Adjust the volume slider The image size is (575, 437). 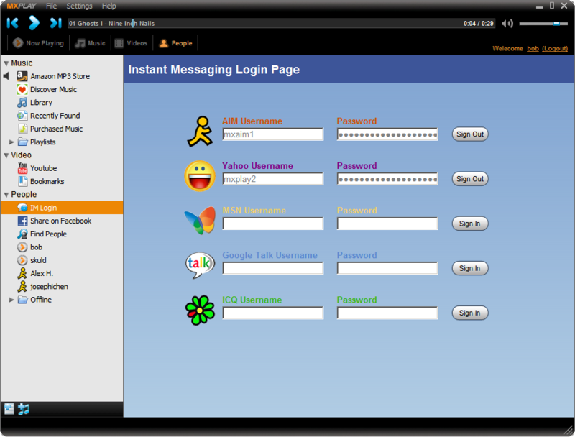coord(544,24)
